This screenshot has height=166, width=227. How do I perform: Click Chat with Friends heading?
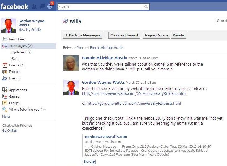click(17, 126)
